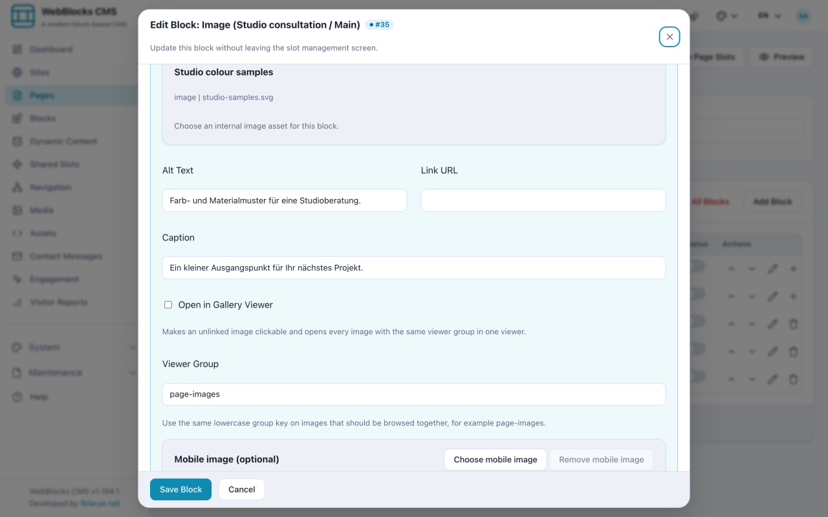Click the Shared Slots sidebar icon

pyautogui.click(x=17, y=164)
